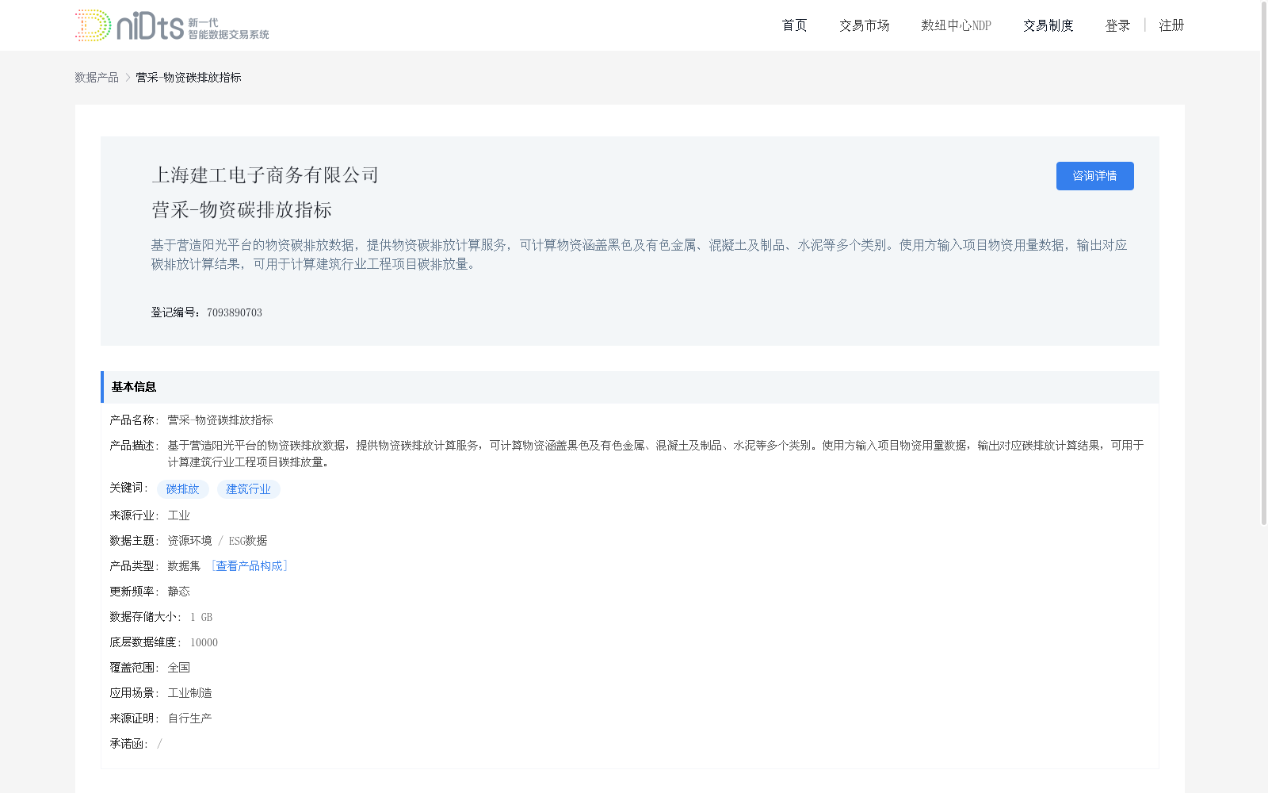Click registration number 7093890703

pos(235,312)
